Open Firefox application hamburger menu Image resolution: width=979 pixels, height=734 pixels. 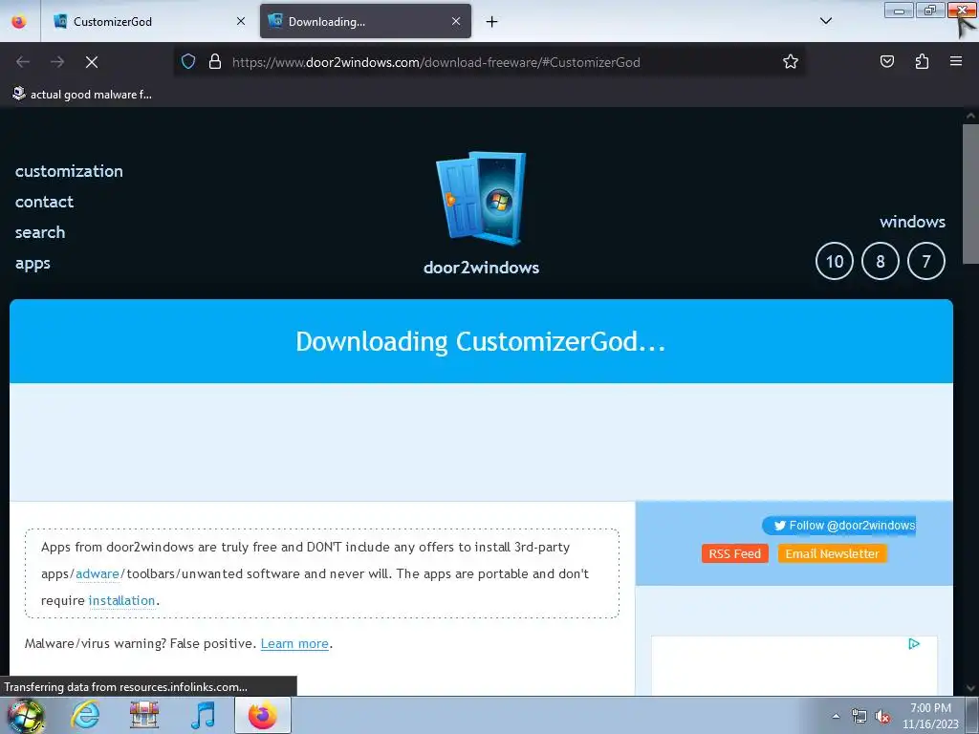(956, 61)
